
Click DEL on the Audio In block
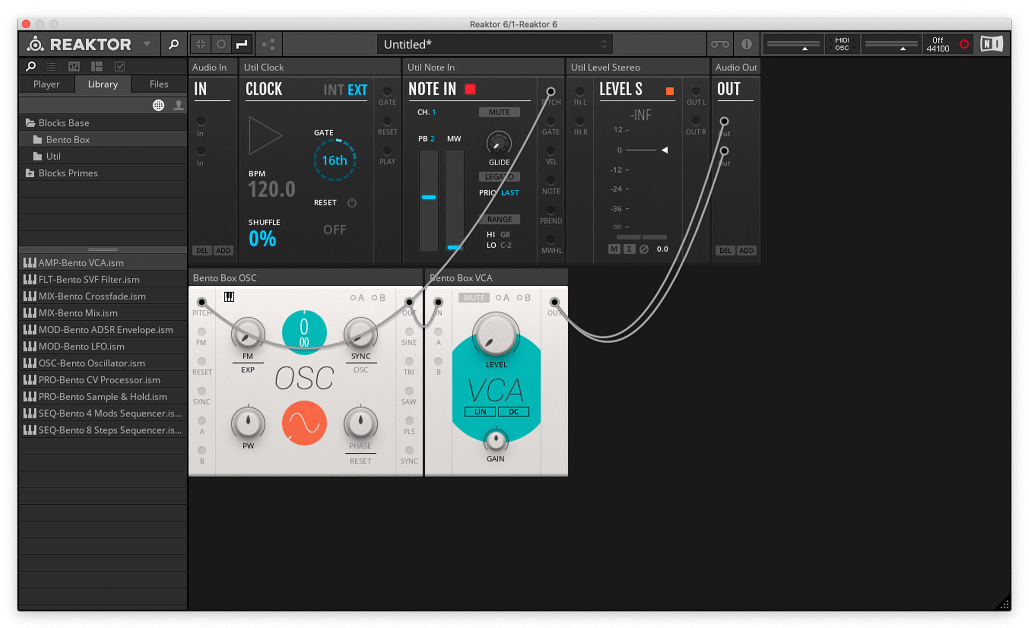(x=202, y=250)
